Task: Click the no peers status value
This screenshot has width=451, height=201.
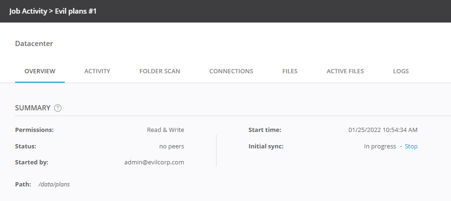Action: pos(171,147)
